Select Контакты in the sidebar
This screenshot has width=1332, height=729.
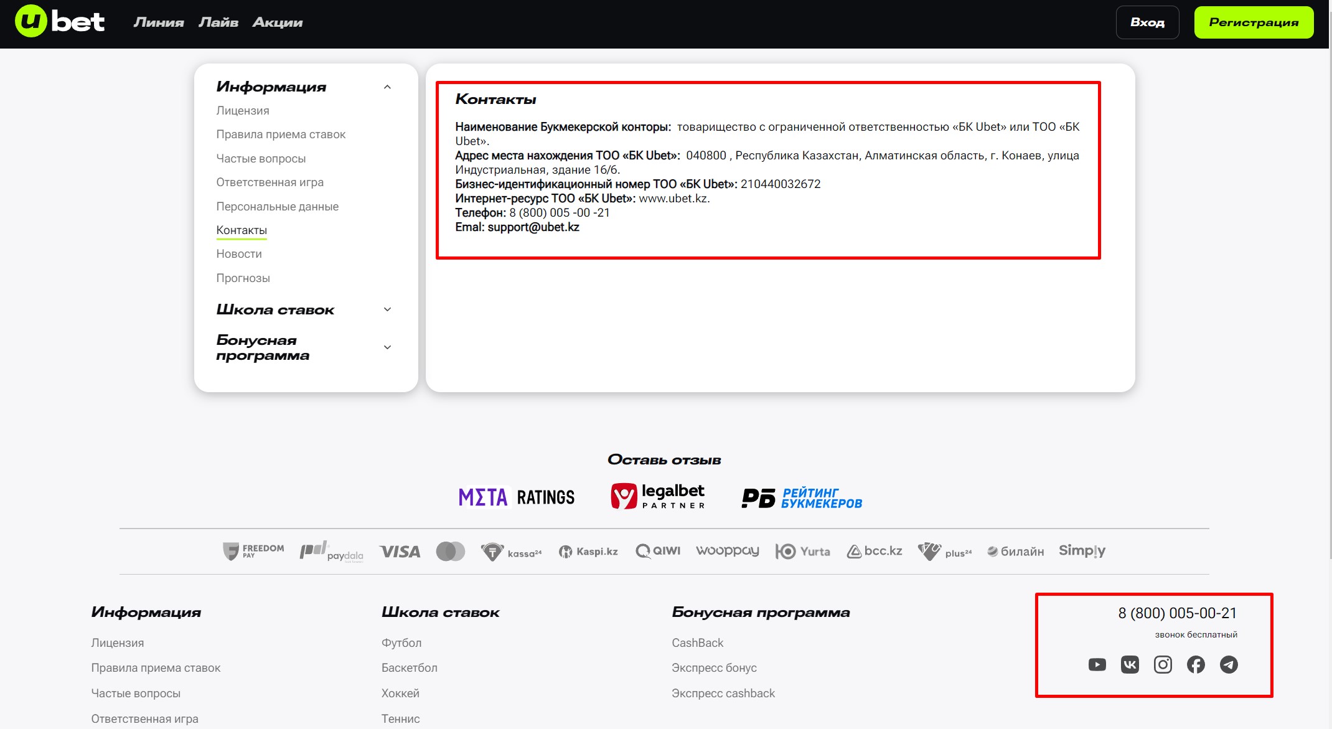tap(242, 230)
